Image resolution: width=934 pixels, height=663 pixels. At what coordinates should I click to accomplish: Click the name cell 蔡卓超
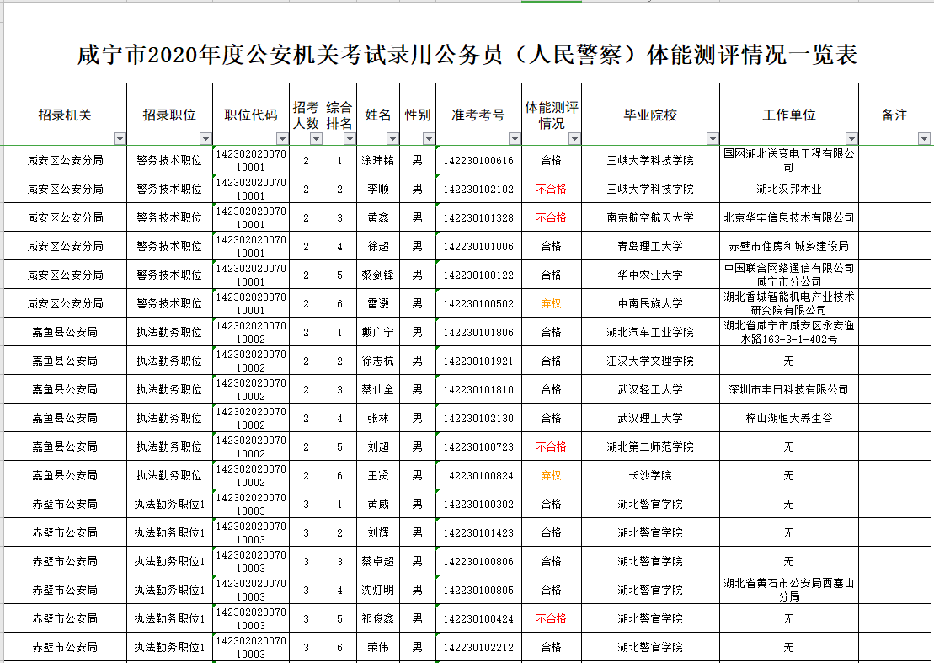point(378,560)
